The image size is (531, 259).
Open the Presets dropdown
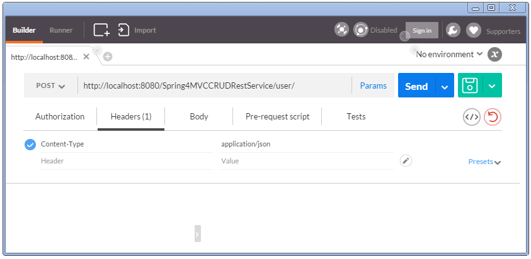pos(484,162)
